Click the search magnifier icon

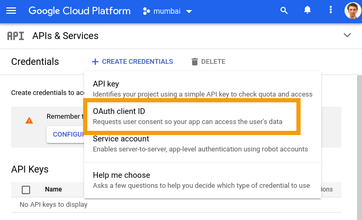[x=284, y=11]
